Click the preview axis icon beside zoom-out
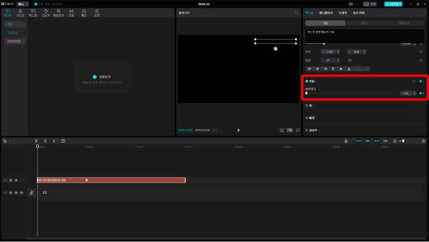Viewport: 429px width, 242px height. pos(385,141)
